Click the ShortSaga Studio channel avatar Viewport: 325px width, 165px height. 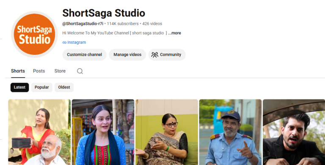(34, 34)
